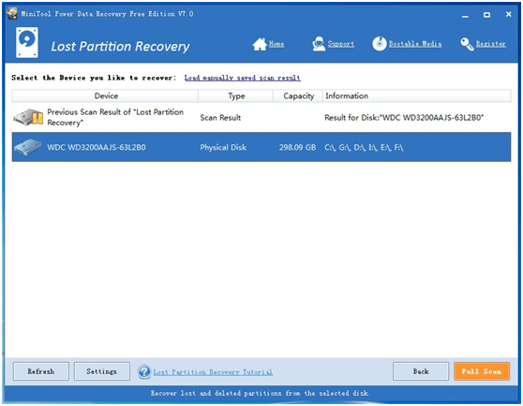This screenshot has width=523, height=406.
Task: Select the WDC WD3200AAJS-63L2B0 device name
Action: point(97,148)
